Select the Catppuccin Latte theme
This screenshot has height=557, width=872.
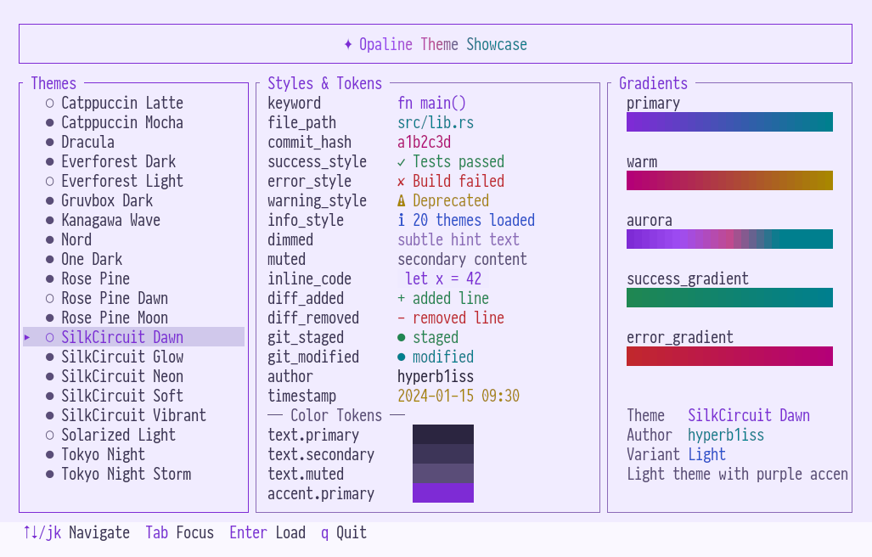click(x=133, y=103)
